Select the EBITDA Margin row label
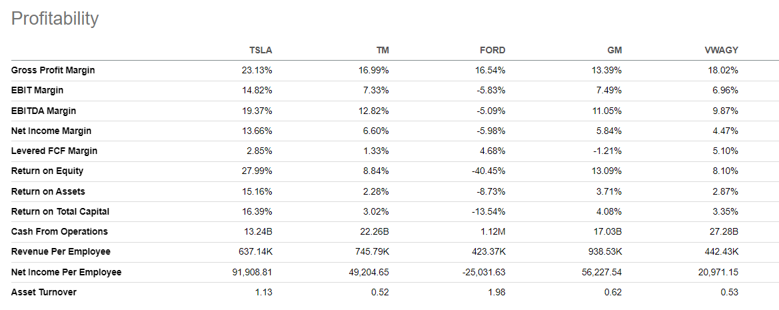Viewport: 779px width, 310px height. pyautogui.click(x=43, y=111)
